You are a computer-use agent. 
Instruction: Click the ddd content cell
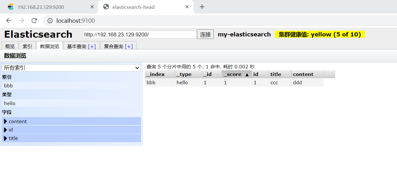pos(307,83)
